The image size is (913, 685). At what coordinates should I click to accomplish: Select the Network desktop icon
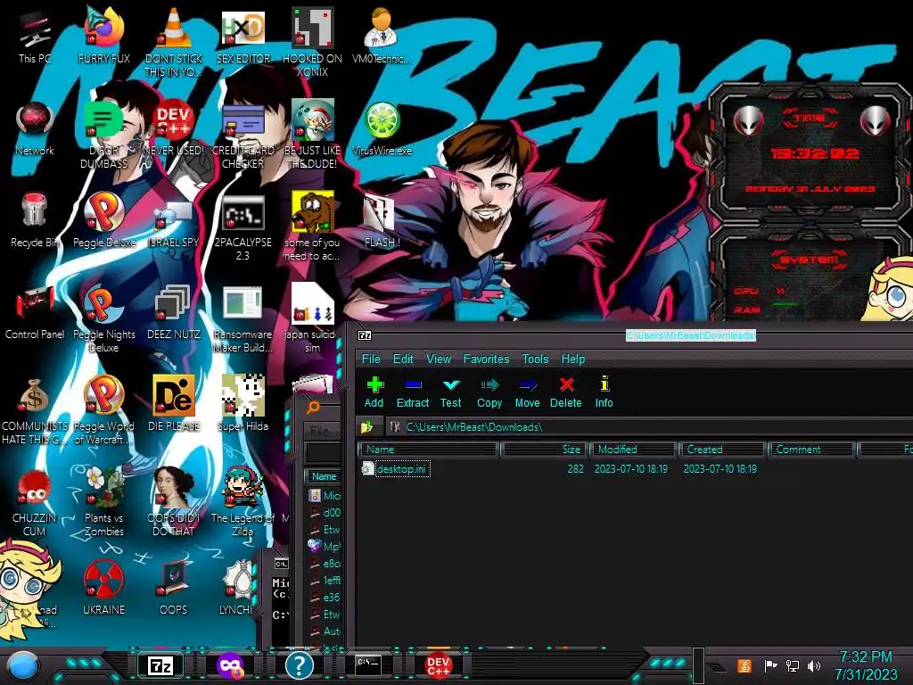(x=35, y=128)
